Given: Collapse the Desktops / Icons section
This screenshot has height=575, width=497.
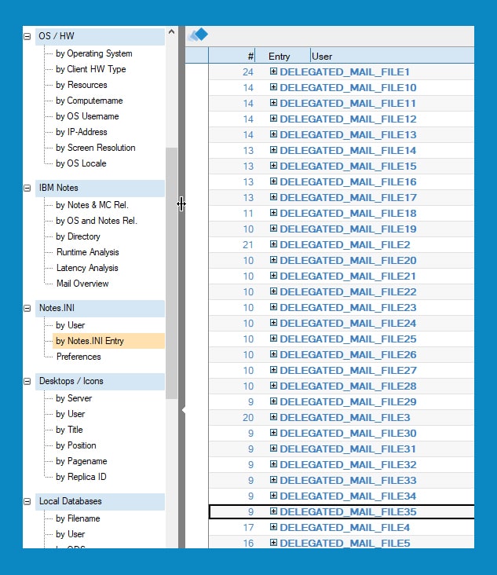Looking at the screenshot, I should tap(28, 381).
